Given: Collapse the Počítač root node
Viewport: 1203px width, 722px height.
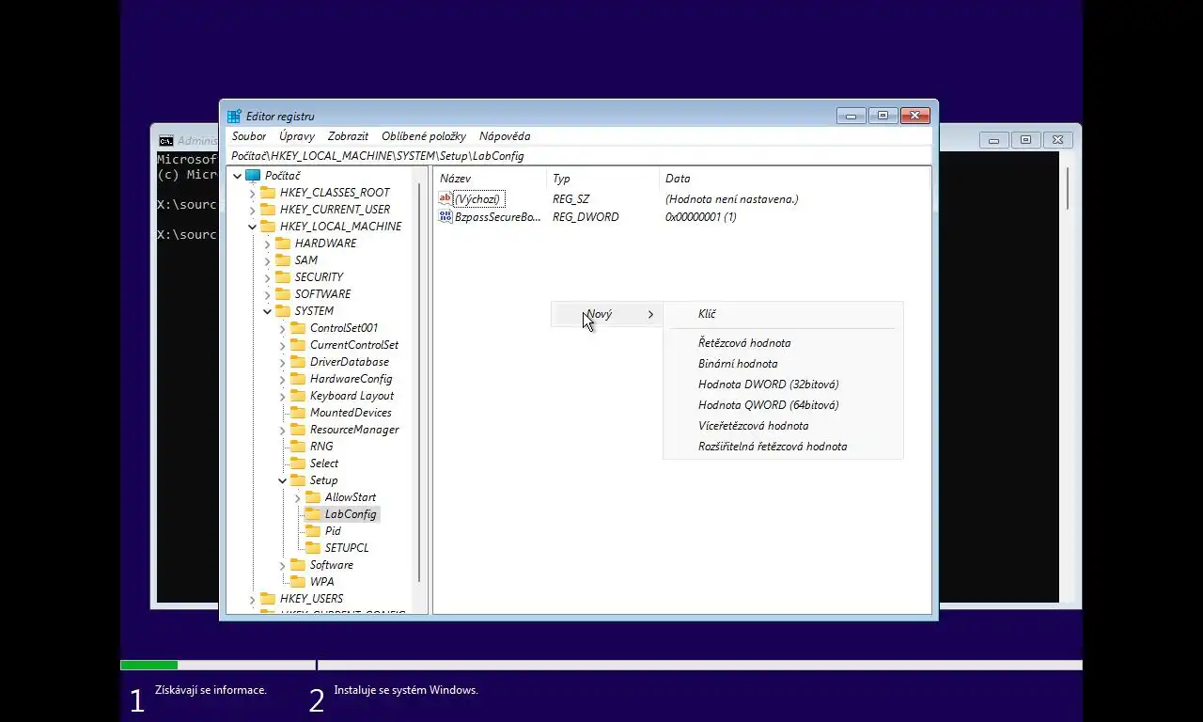Looking at the screenshot, I should pyautogui.click(x=237, y=176).
